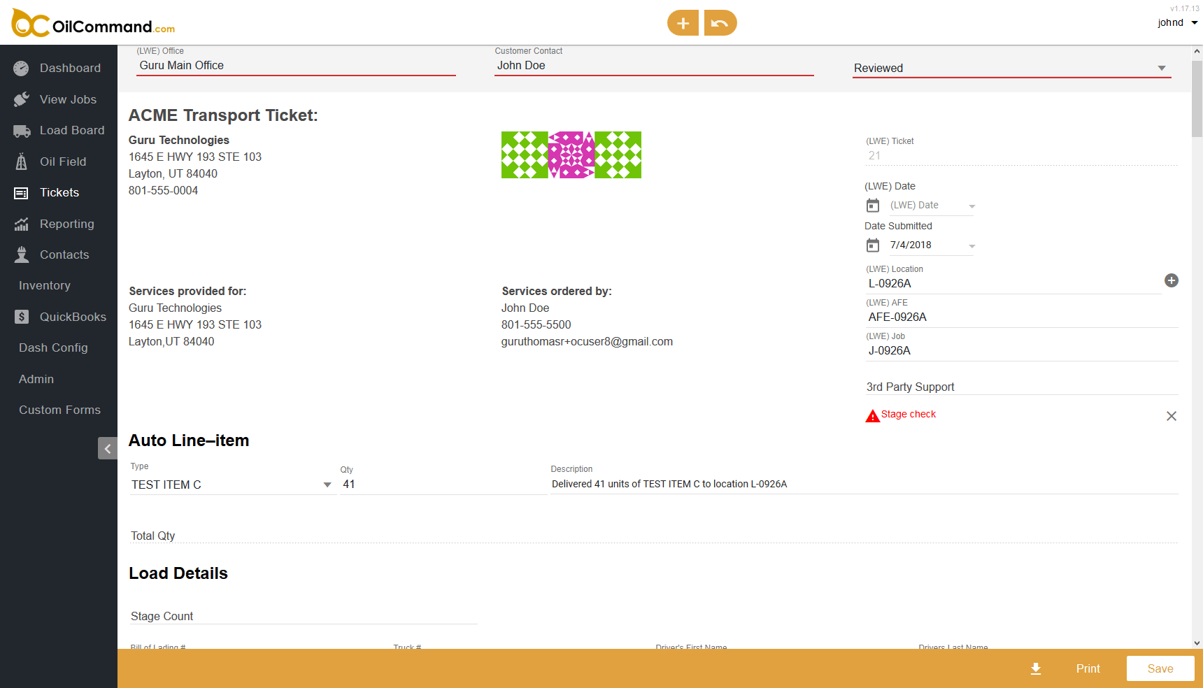
Task: Click the 3rd Party Support field
Action: [1022, 387]
